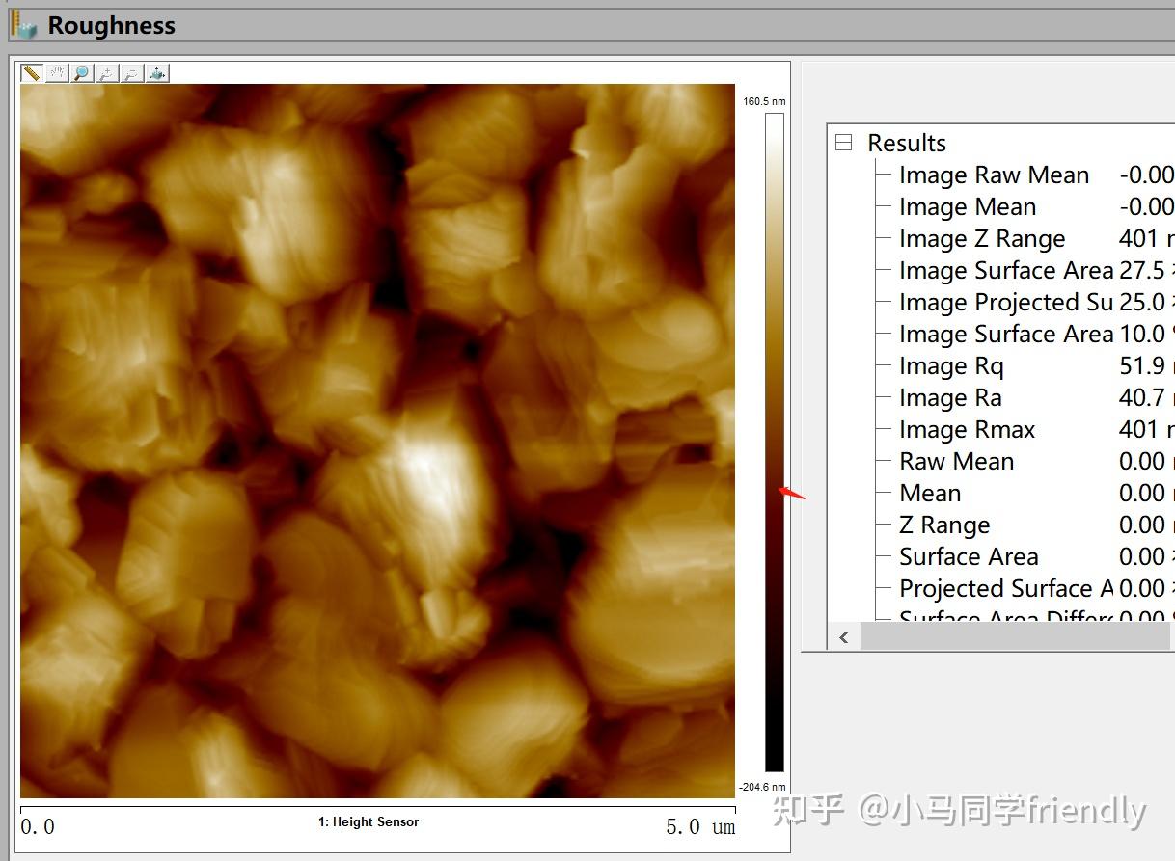The image size is (1175, 861).
Task: Click the zoom out minus icon
Action: coord(132,72)
